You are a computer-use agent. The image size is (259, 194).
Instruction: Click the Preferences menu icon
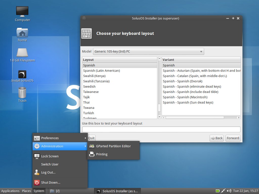pyautogui.click(x=37, y=138)
